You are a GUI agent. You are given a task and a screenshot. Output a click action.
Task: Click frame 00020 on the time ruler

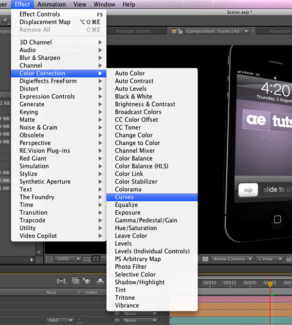coord(250,283)
